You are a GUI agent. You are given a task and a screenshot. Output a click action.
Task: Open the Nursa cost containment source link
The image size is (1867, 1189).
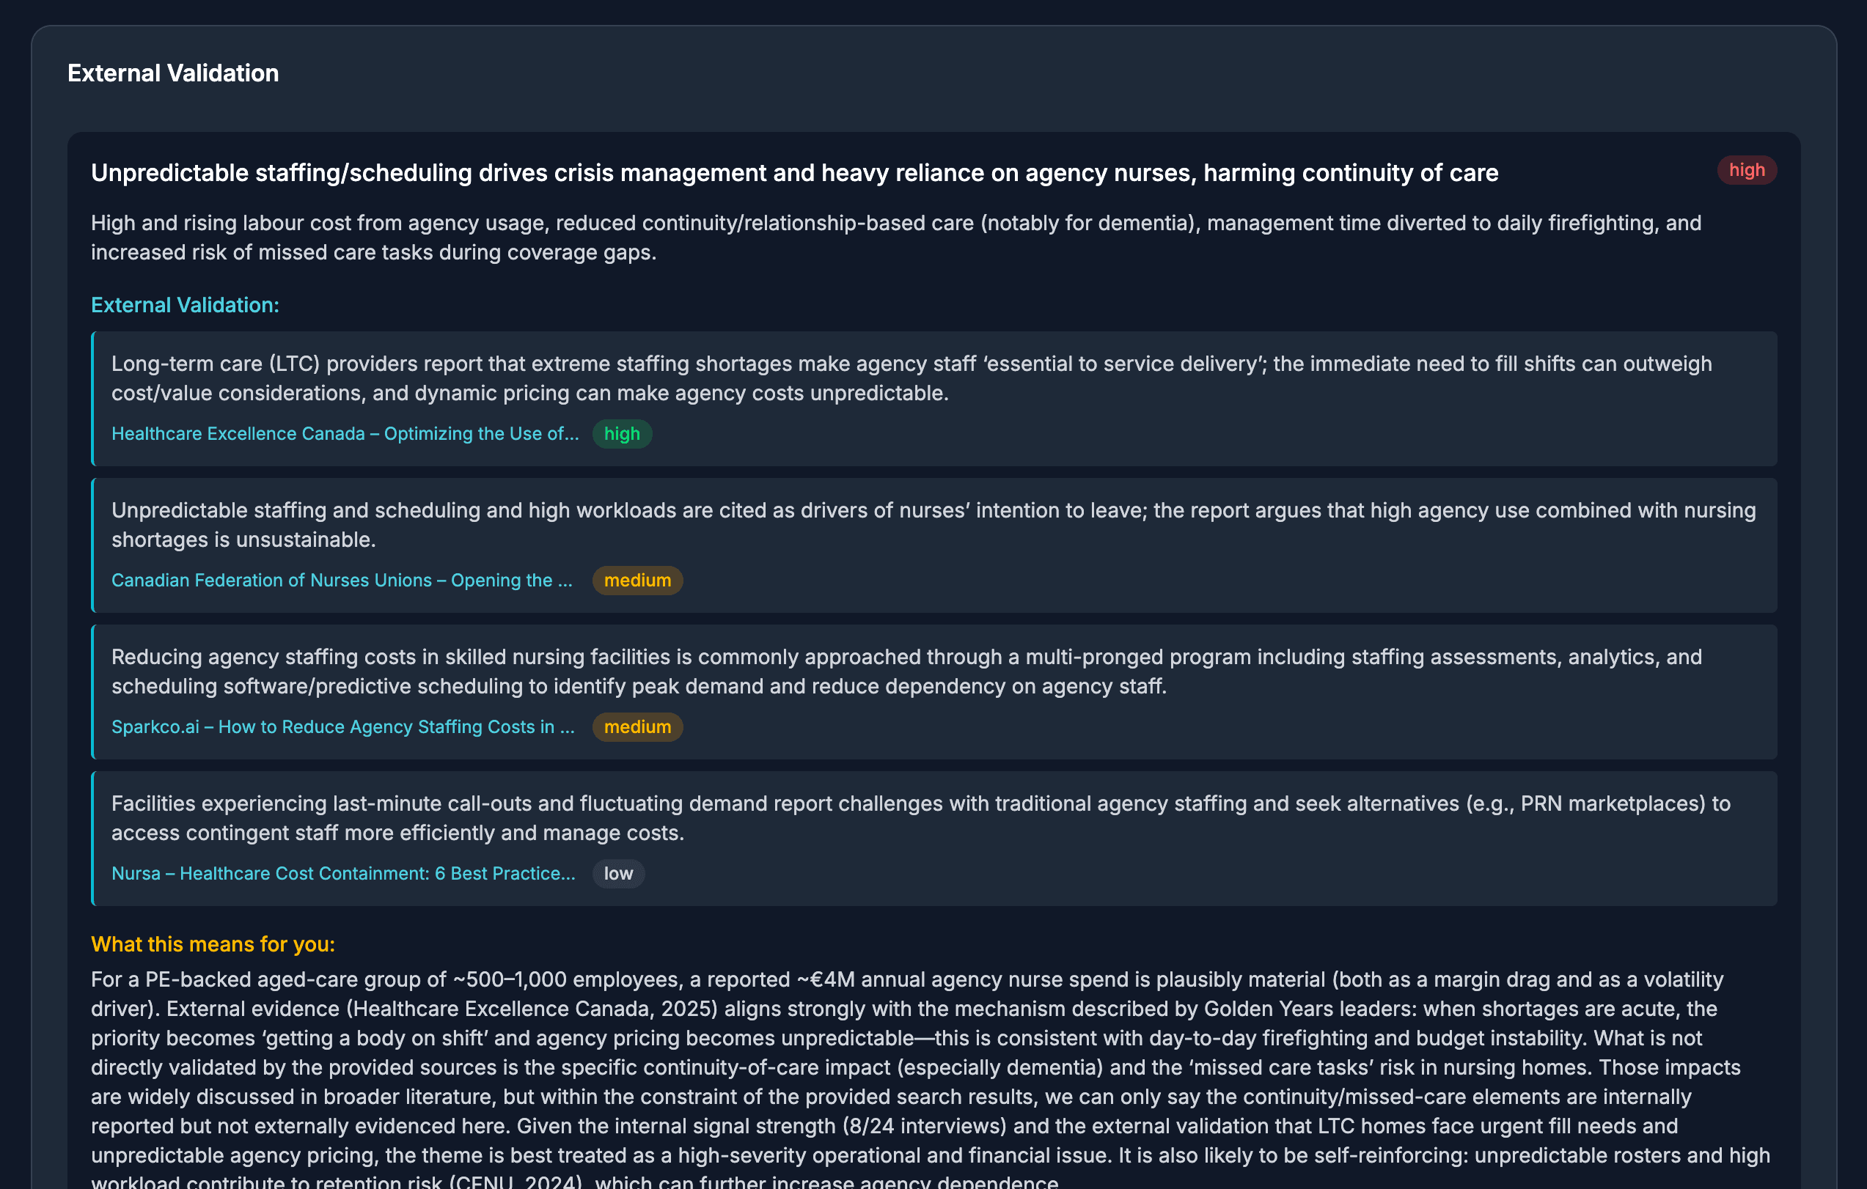343,874
